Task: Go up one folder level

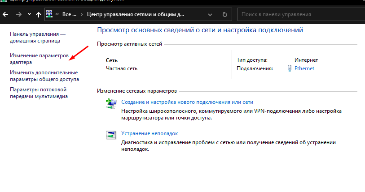Action: click(x=39, y=14)
